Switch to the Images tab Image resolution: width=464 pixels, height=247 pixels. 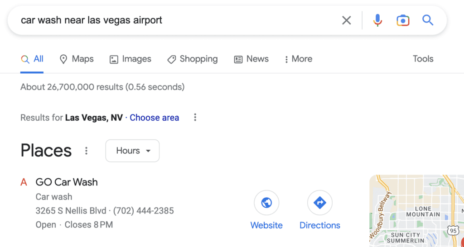pyautogui.click(x=130, y=59)
